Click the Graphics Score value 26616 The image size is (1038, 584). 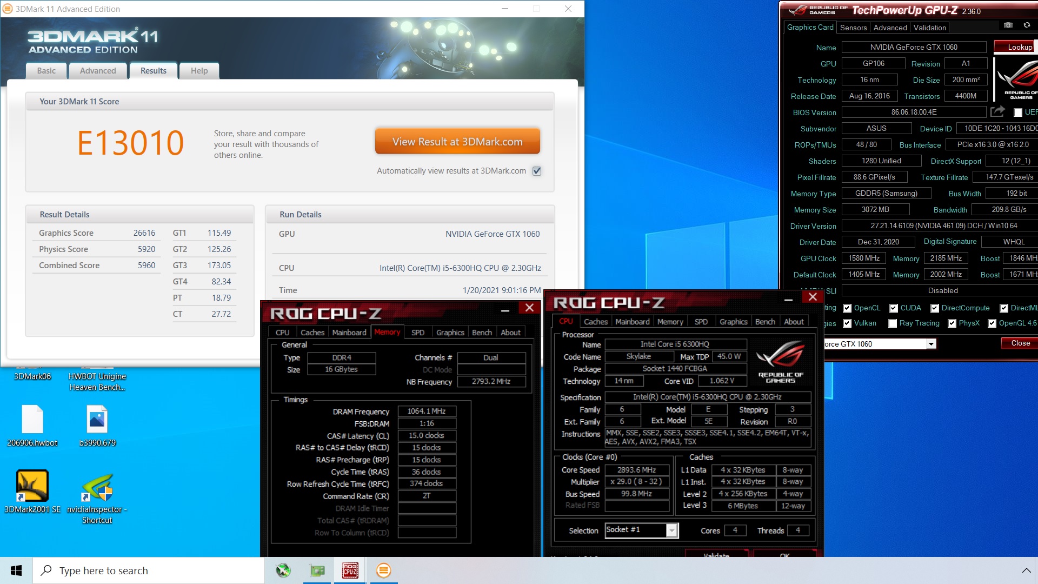pyautogui.click(x=144, y=233)
